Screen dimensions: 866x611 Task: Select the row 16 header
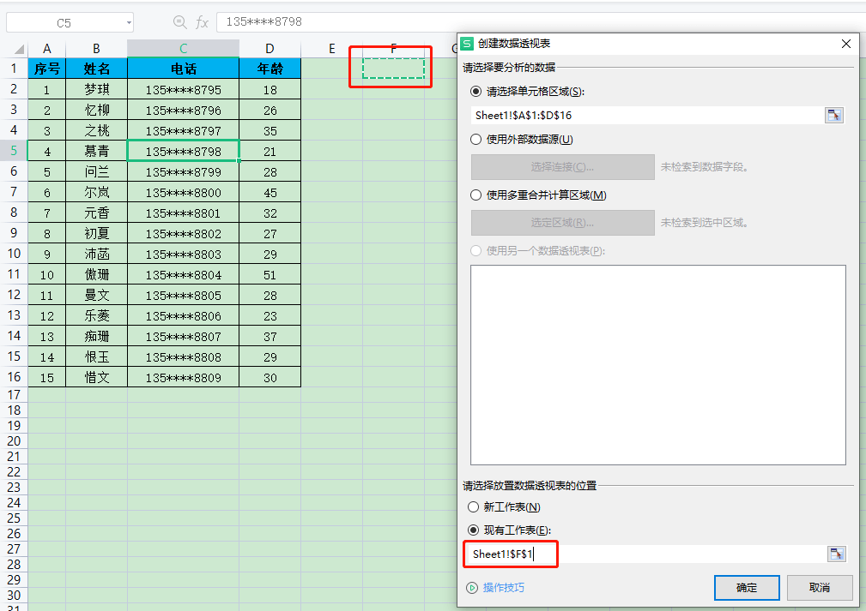click(14, 377)
